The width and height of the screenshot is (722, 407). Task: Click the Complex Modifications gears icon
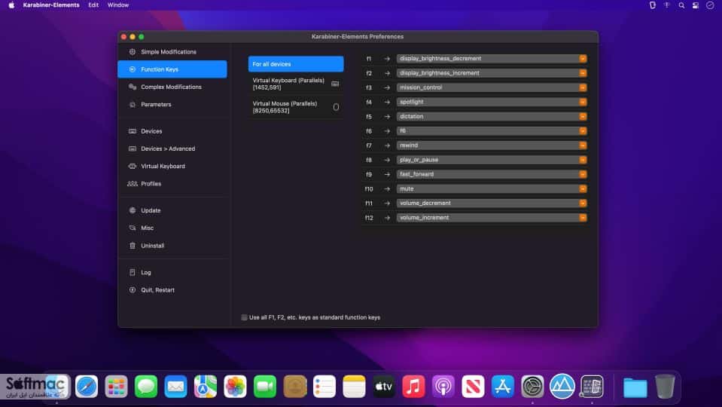click(133, 87)
